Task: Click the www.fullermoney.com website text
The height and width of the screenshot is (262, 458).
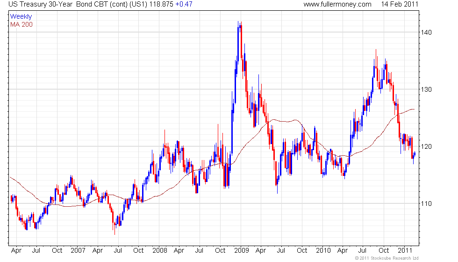Action: [x=337, y=4]
